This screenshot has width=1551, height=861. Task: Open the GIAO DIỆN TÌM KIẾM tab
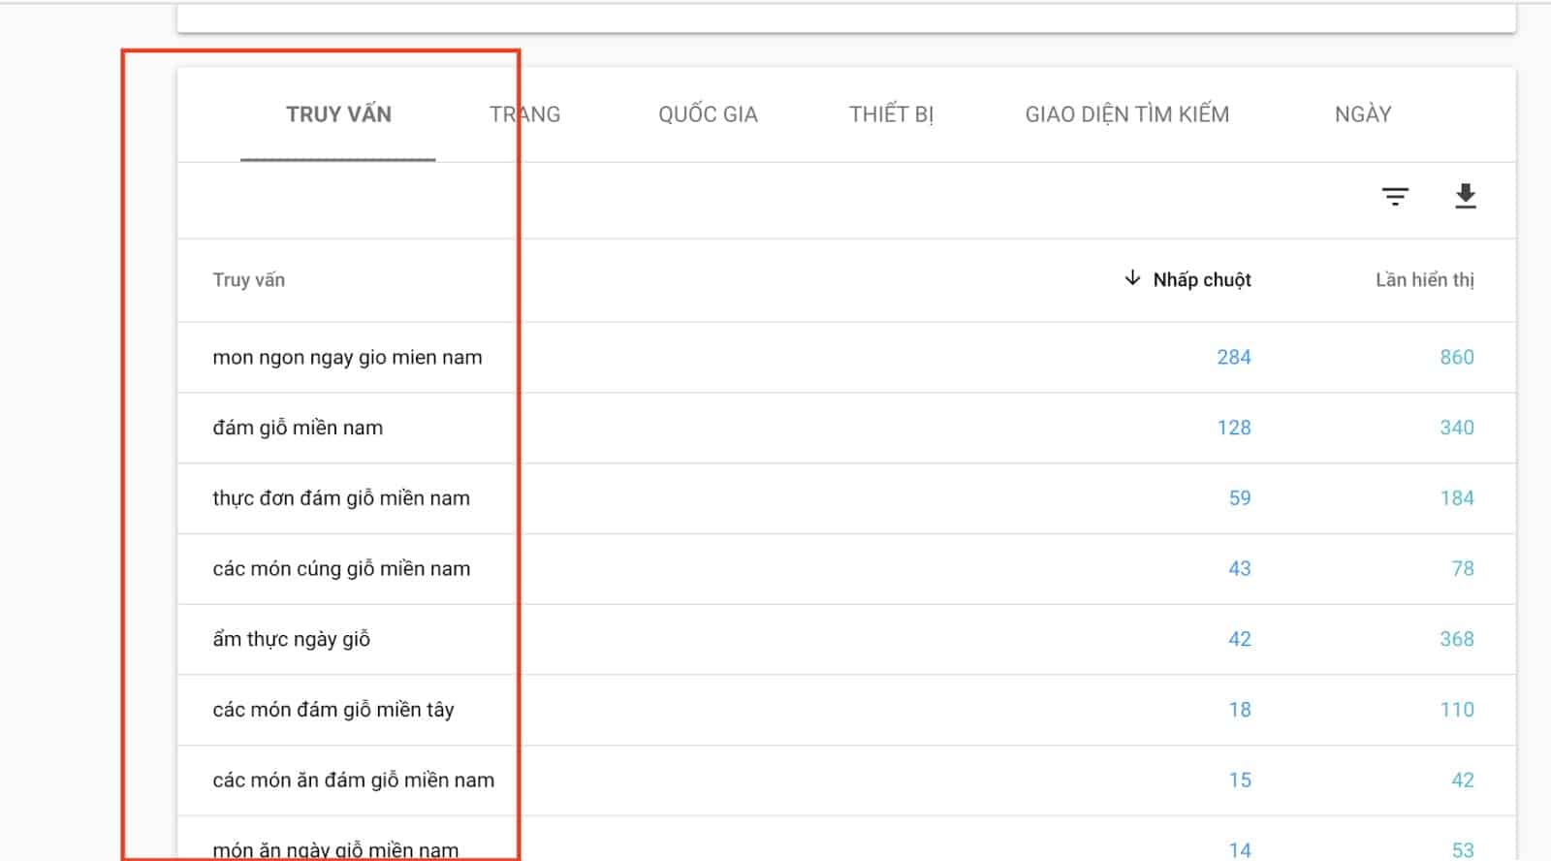pos(1126,114)
